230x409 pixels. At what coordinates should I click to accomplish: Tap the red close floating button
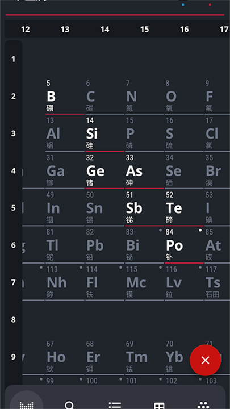point(205,360)
